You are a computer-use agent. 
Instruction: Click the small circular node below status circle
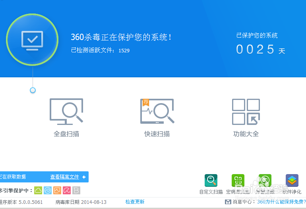coord(33,90)
